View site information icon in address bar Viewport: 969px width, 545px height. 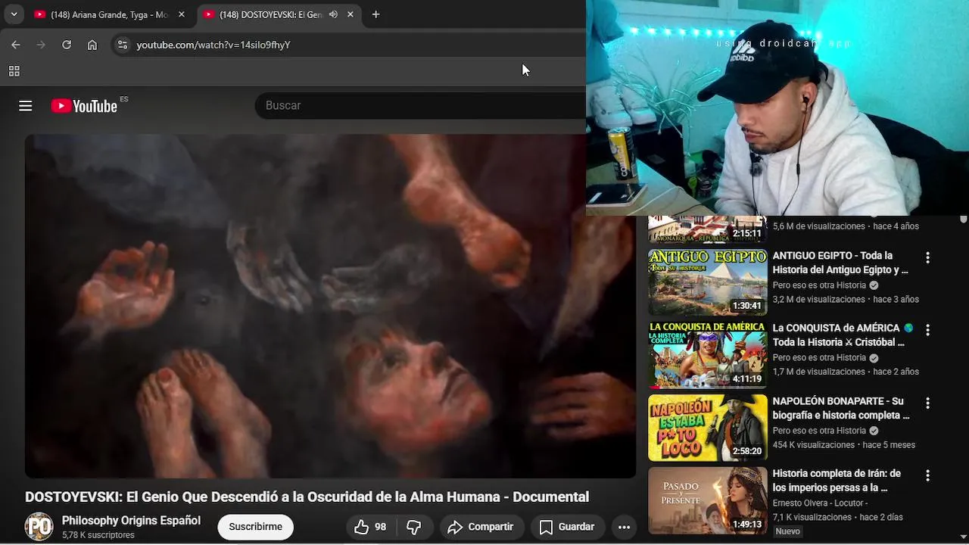pyautogui.click(x=123, y=45)
